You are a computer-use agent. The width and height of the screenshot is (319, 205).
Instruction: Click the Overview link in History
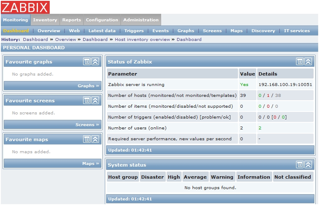click(x=66, y=39)
